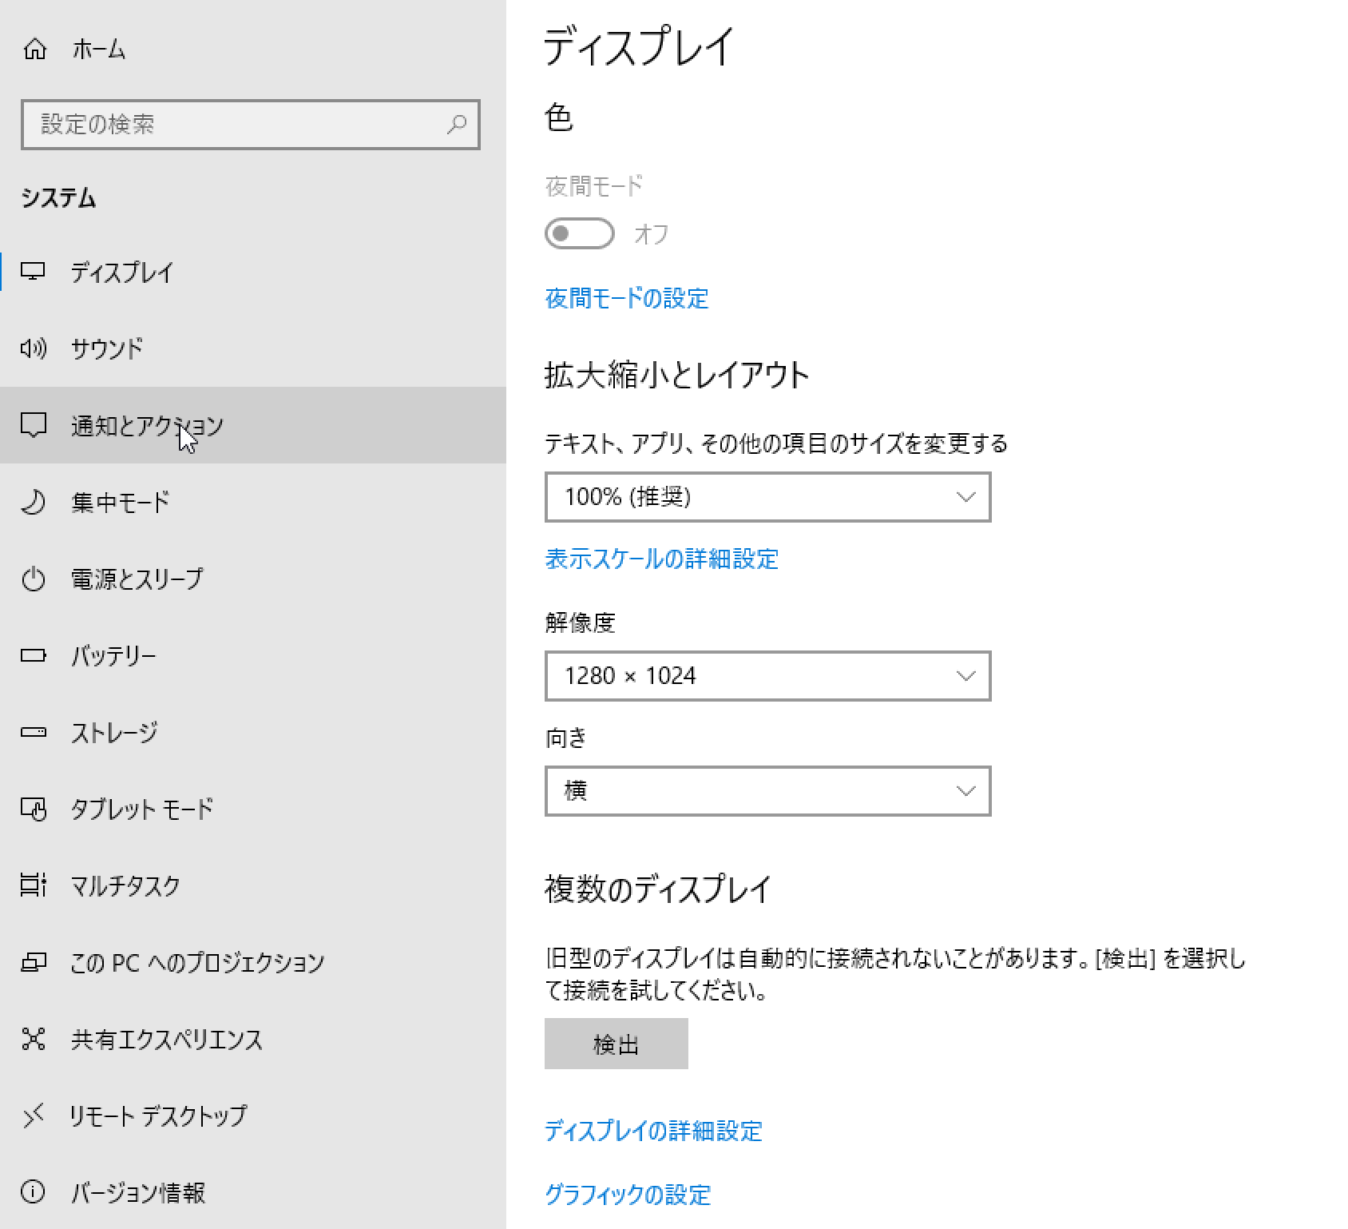
Task: Open 表示スケールの詳細設定 link
Action: (x=661, y=559)
